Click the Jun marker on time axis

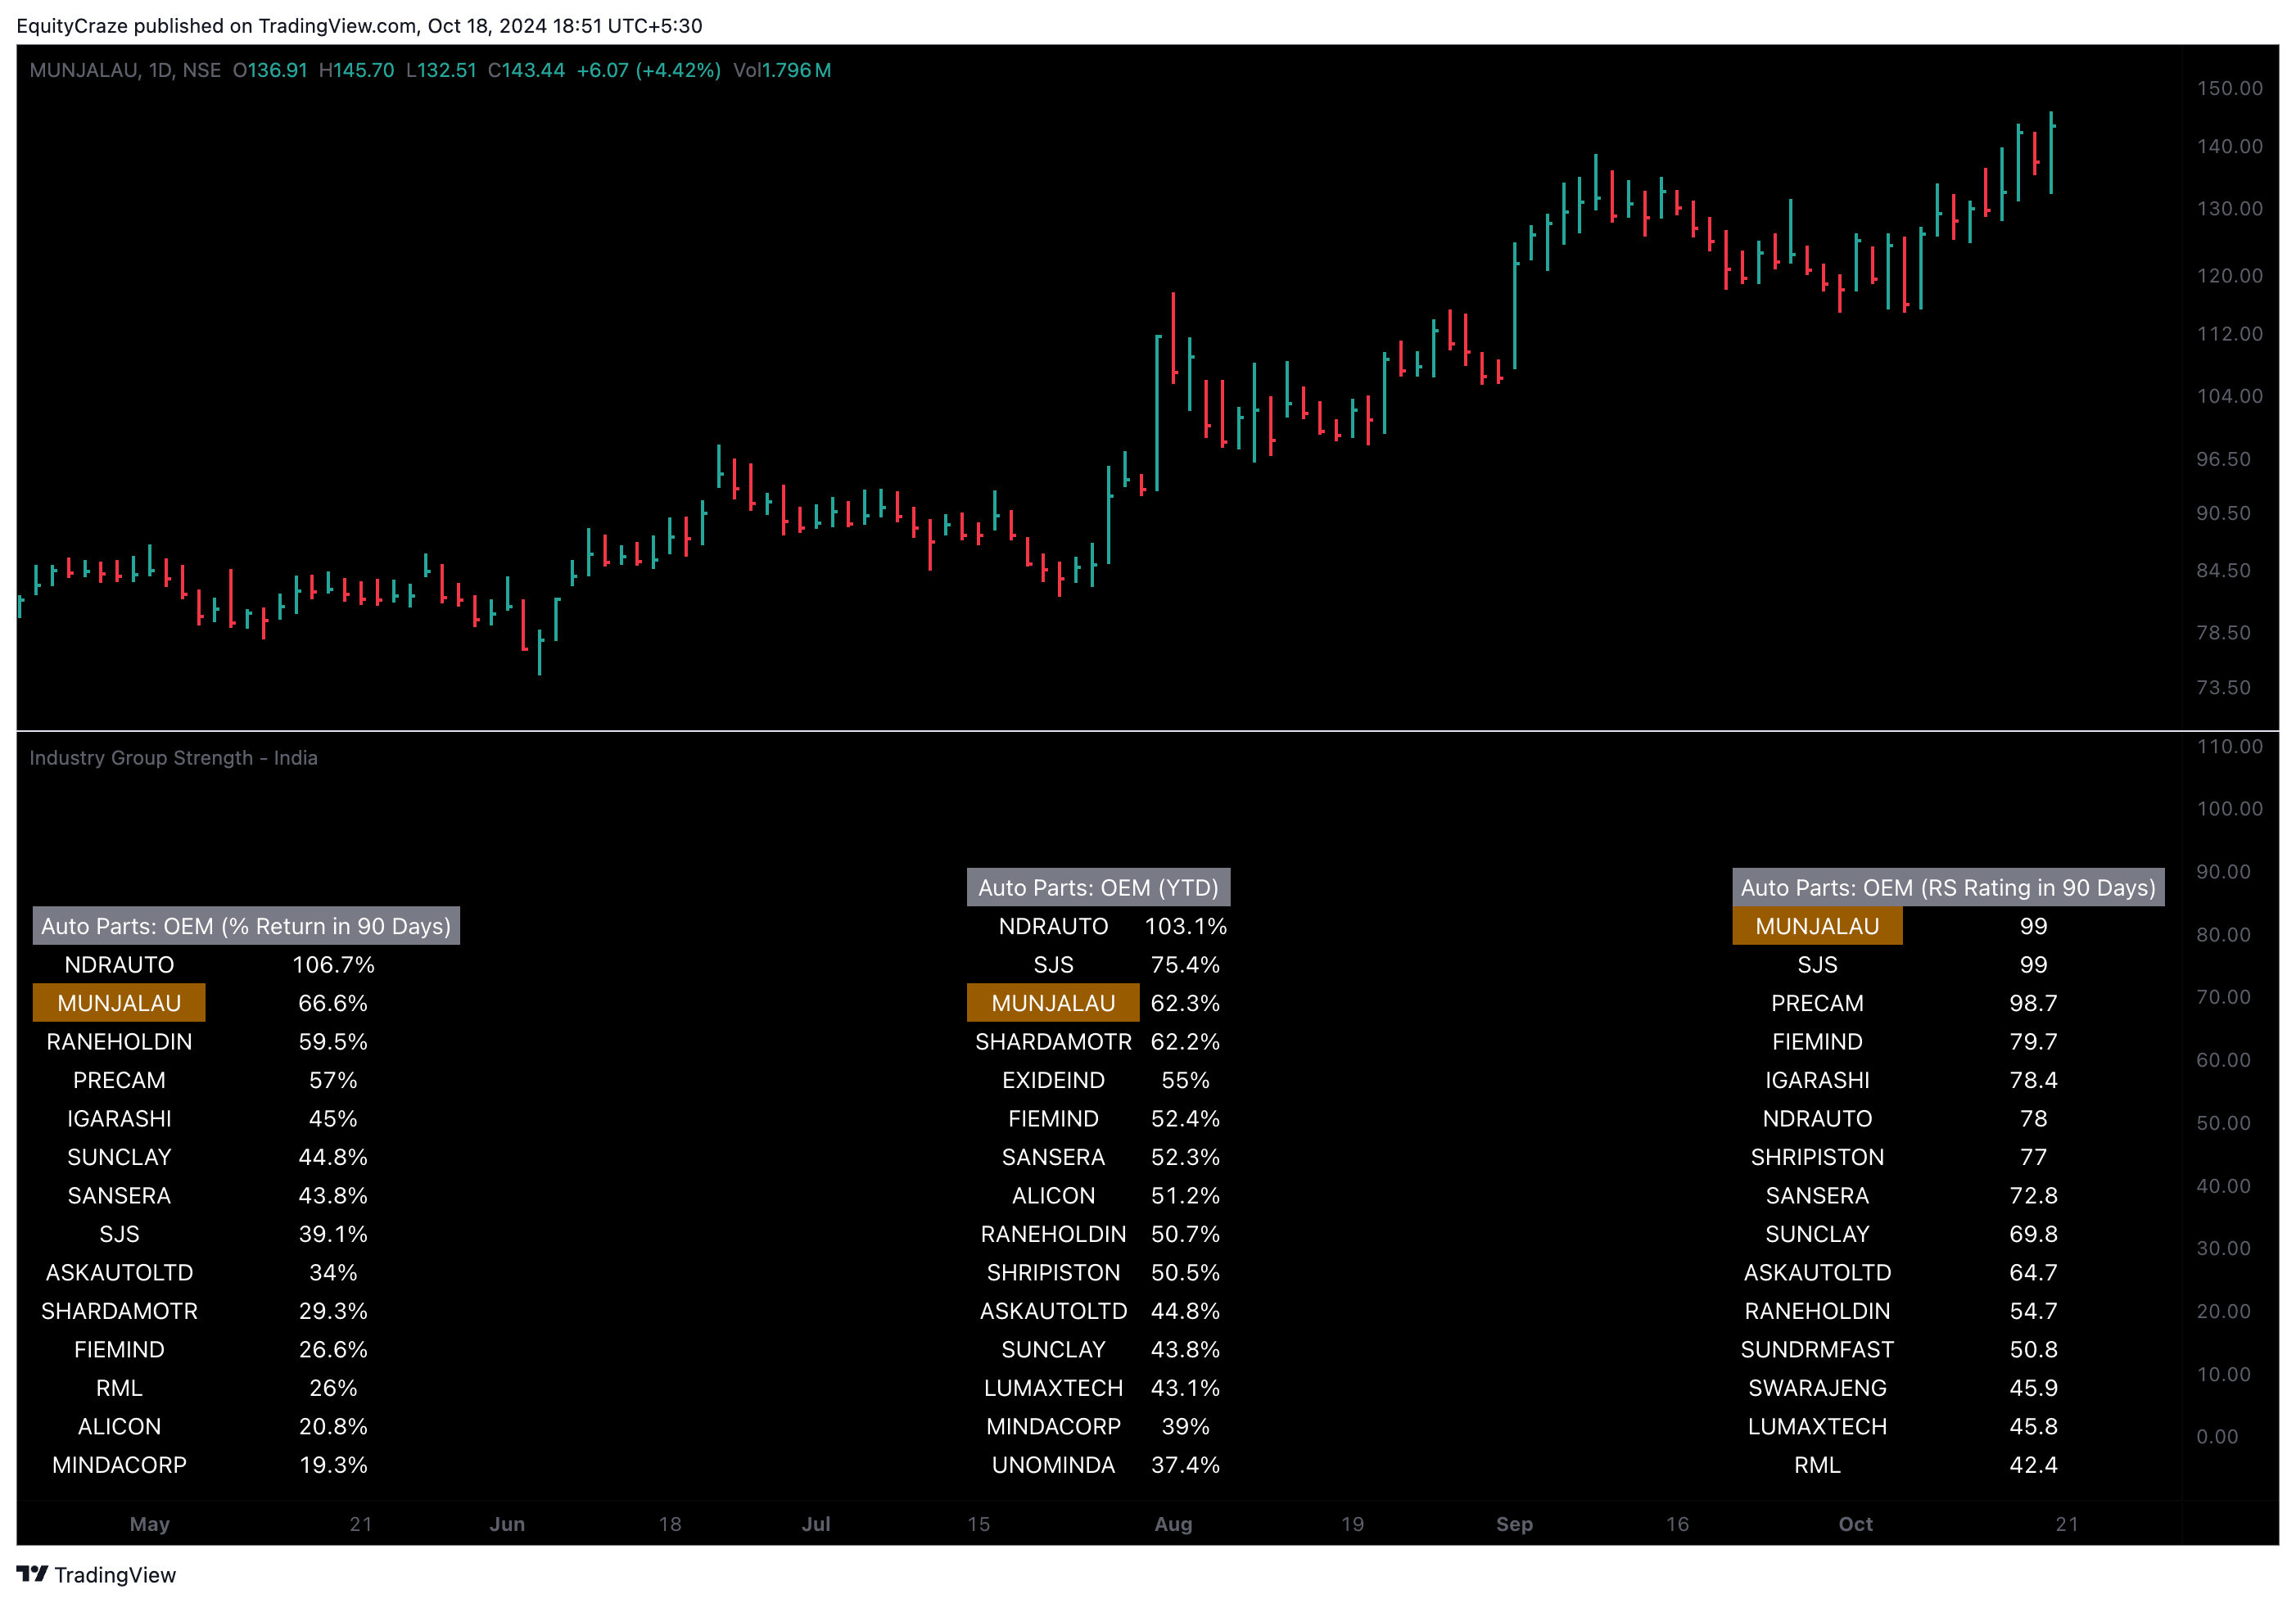pos(507,1524)
